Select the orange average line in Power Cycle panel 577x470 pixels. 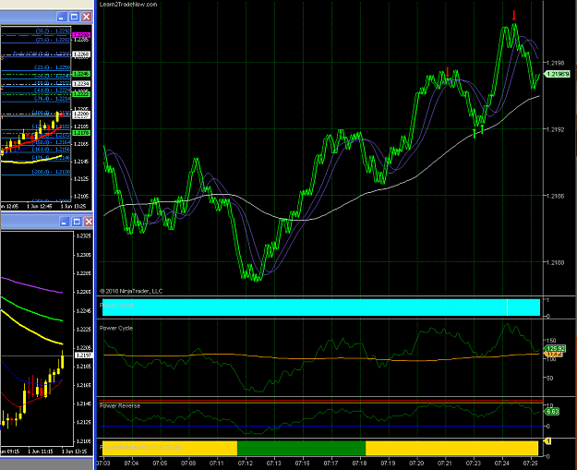[x=321, y=357]
